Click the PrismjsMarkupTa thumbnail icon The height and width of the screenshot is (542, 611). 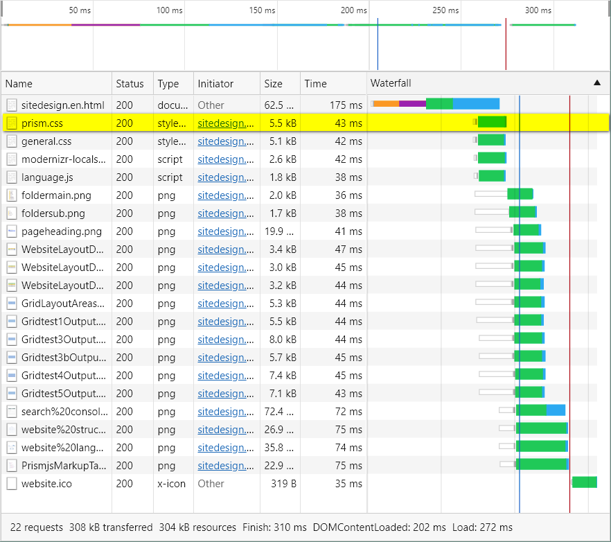[x=12, y=466]
